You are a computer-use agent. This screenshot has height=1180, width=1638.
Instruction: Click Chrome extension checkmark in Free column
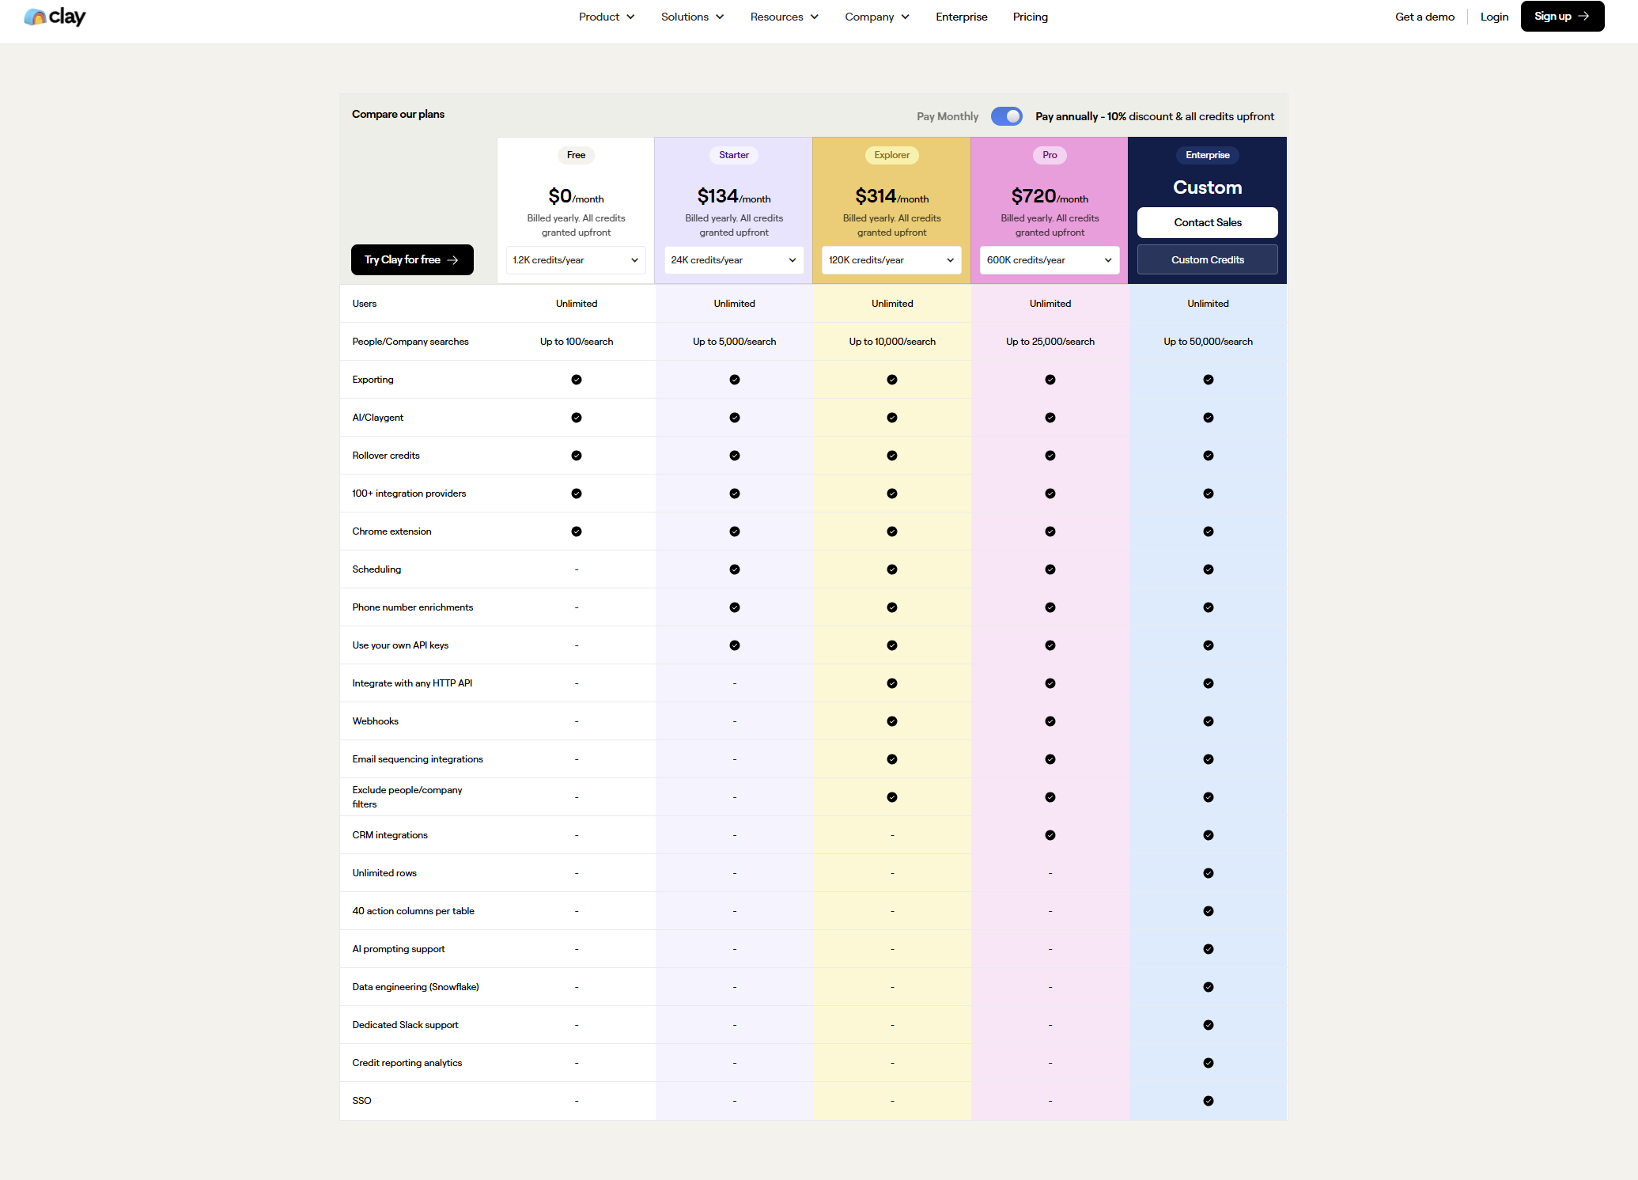pos(577,531)
